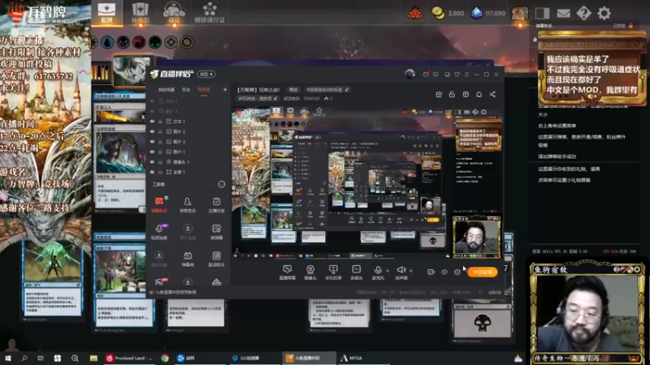
Task: Select the 摄像头 1 layer row
Action: pyautogui.click(x=188, y=161)
